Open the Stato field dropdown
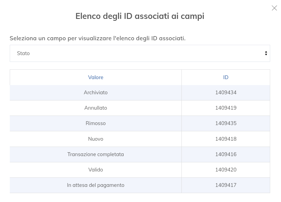 point(140,53)
